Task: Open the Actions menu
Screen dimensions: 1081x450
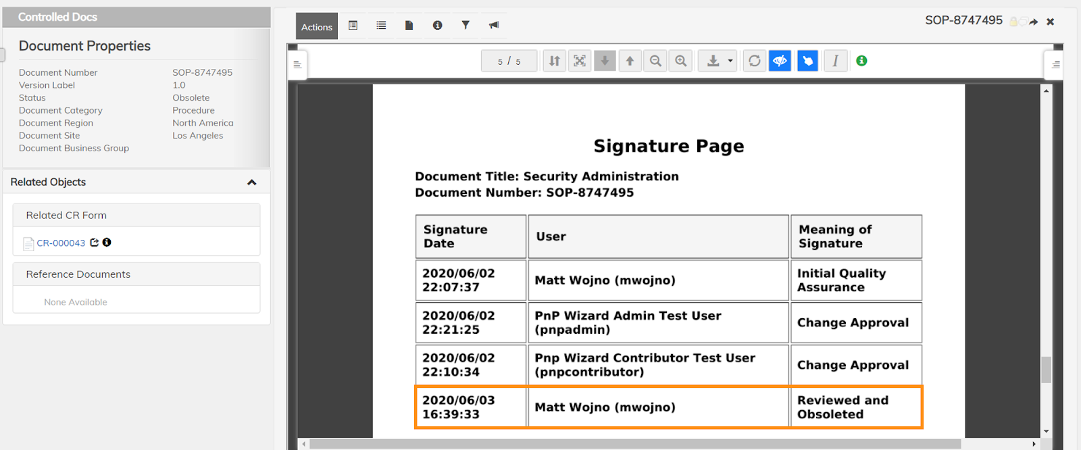Action: (316, 26)
